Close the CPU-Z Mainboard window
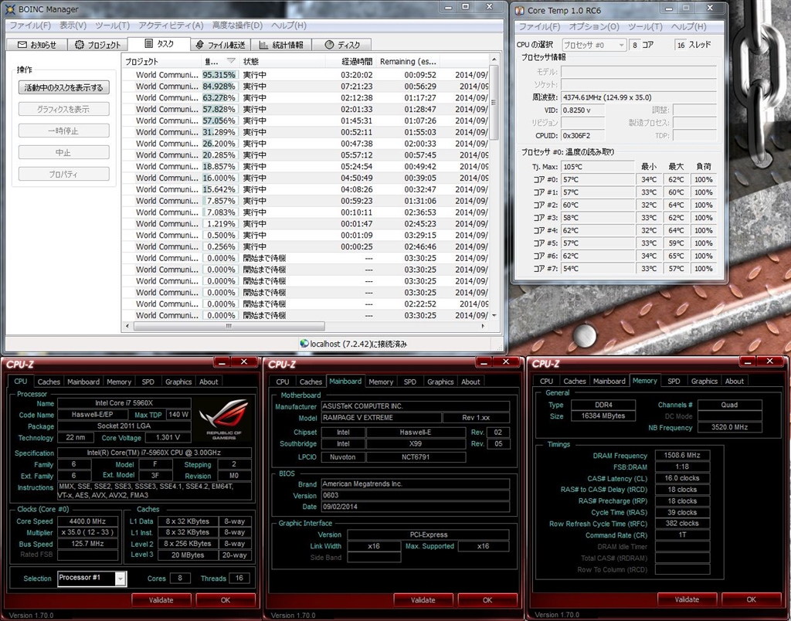791x621 pixels. click(506, 361)
